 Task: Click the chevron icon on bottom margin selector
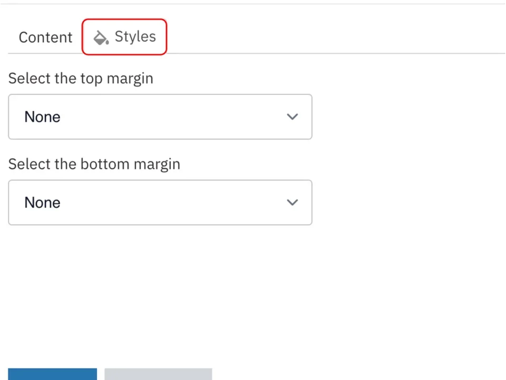click(292, 202)
